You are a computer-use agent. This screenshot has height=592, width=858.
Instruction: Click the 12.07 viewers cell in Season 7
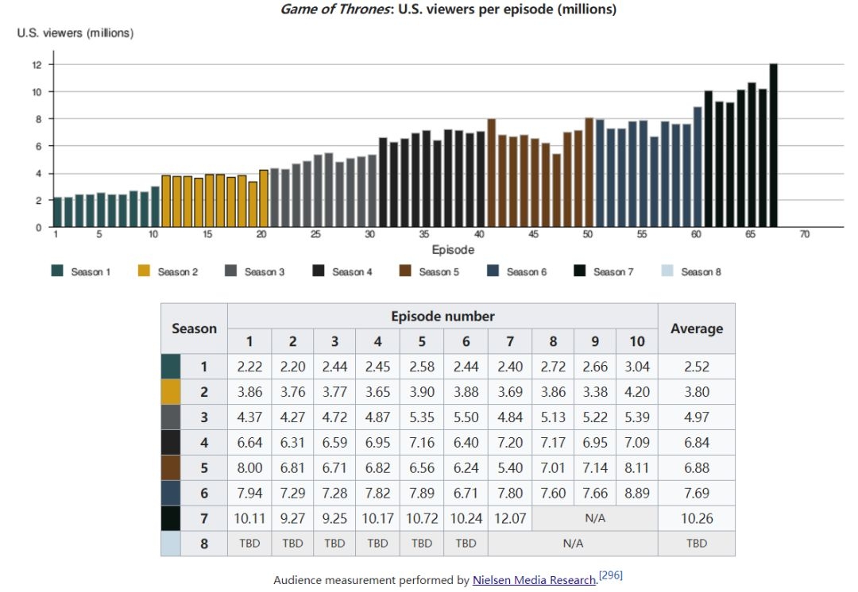(509, 518)
